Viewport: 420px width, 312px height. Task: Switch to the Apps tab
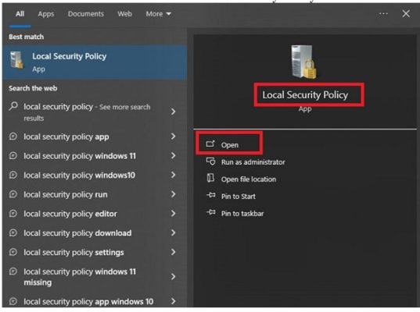46,14
